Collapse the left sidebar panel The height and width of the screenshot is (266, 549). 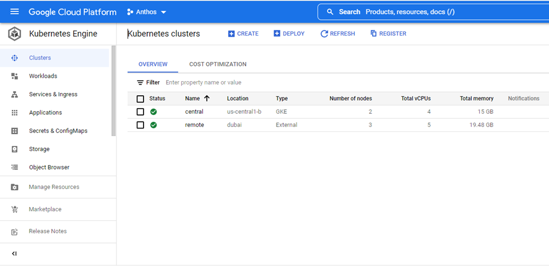(x=15, y=254)
